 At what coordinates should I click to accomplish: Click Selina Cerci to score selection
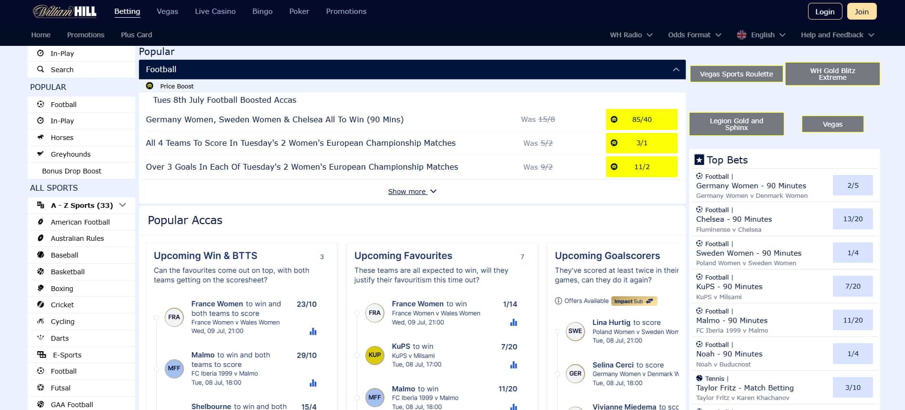(x=628, y=365)
